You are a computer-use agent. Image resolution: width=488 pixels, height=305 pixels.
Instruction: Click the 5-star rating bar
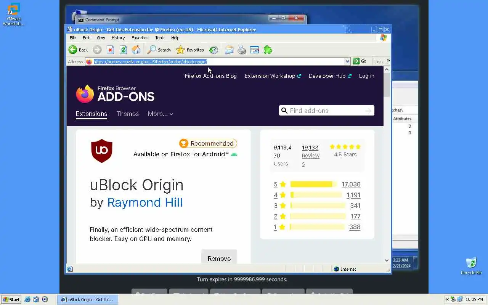coord(313,184)
